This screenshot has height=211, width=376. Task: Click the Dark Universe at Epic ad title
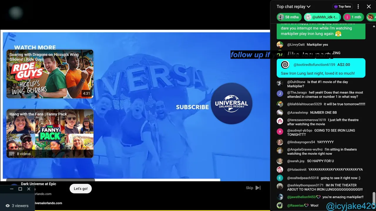tap(38, 184)
